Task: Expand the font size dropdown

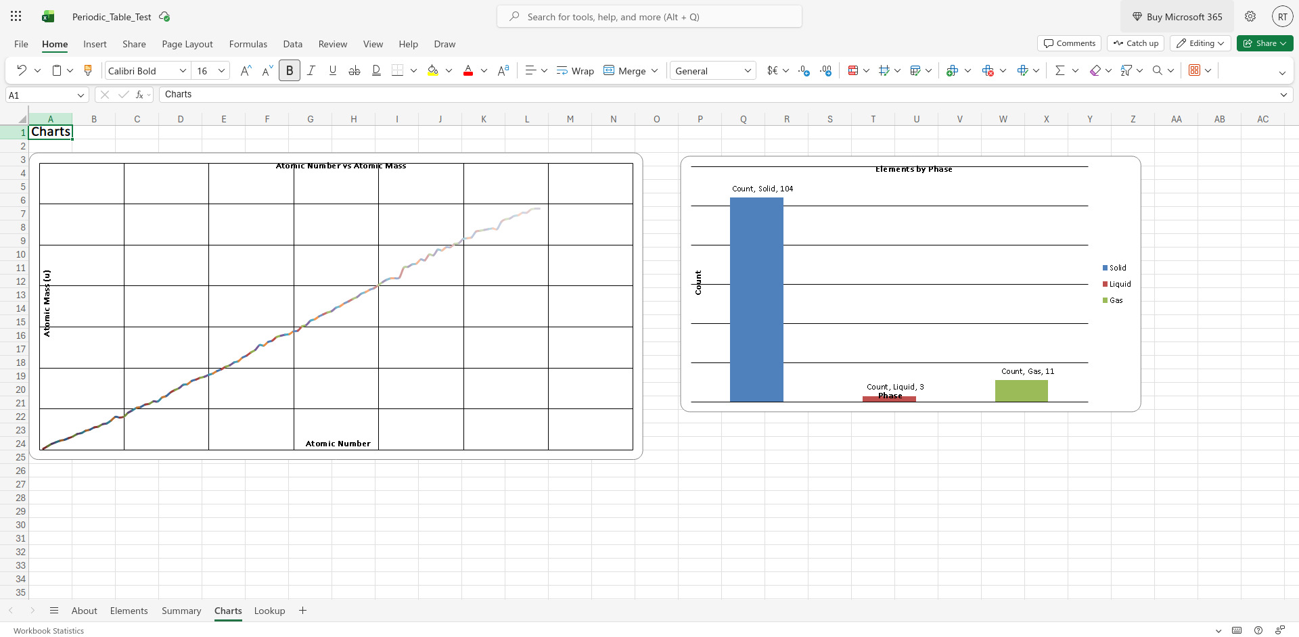Action: point(221,70)
